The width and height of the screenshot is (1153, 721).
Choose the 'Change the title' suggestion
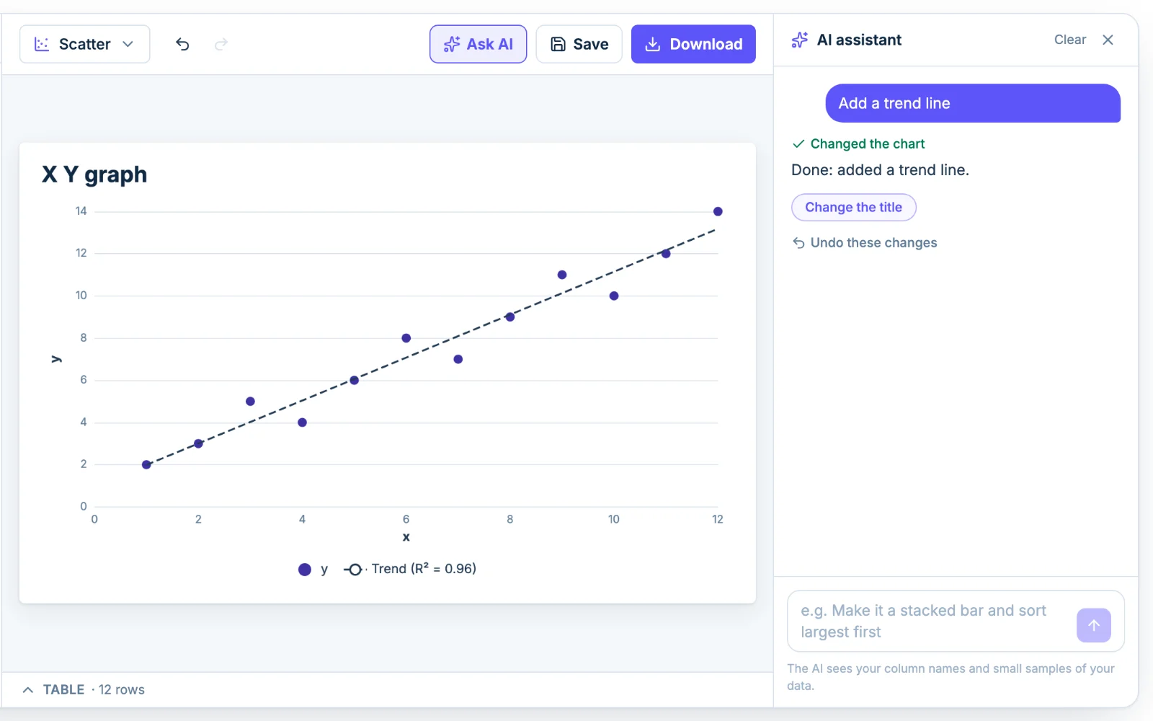coord(853,207)
